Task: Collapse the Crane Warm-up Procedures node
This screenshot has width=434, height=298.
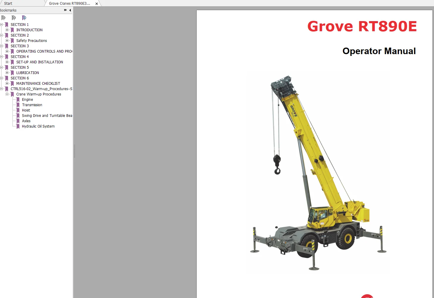Action: pos(7,94)
